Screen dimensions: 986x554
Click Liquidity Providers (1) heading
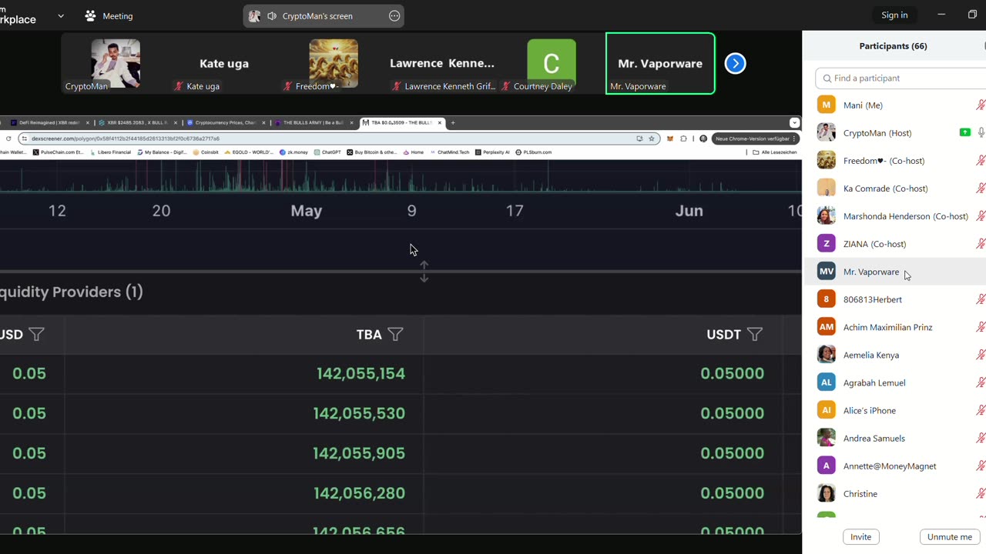coord(72,292)
